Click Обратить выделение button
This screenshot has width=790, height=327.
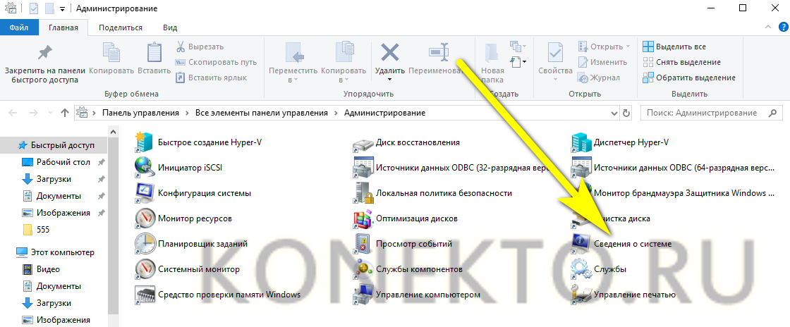pyautogui.click(x=688, y=78)
